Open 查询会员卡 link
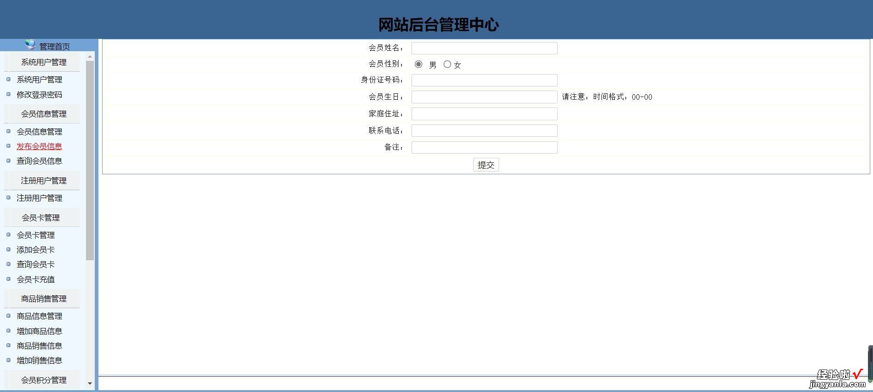This screenshot has height=392, width=873. pos(36,264)
